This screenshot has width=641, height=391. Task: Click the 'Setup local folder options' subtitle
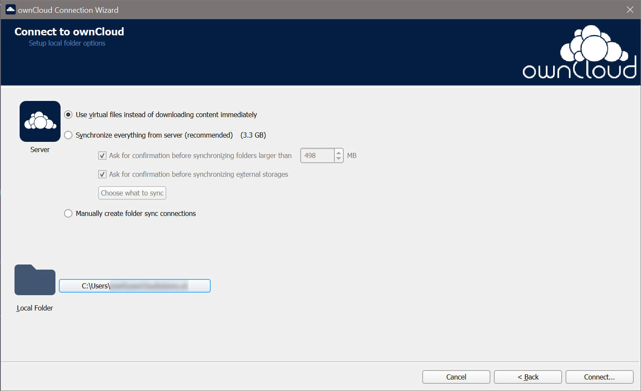[x=67, y=43]
